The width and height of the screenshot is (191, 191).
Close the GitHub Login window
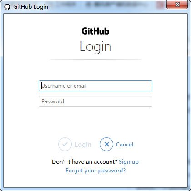pyautogui.click(x=177, y=5)
